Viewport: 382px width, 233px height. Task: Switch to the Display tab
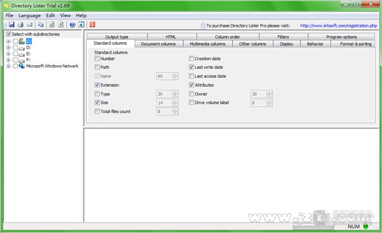pyautogui.click(x=286, y=44)
